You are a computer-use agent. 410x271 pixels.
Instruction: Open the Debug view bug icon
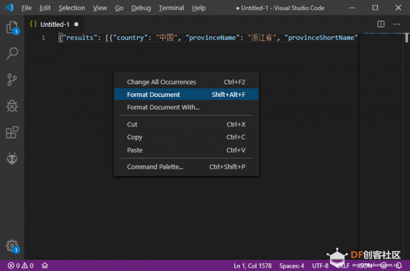12,106
